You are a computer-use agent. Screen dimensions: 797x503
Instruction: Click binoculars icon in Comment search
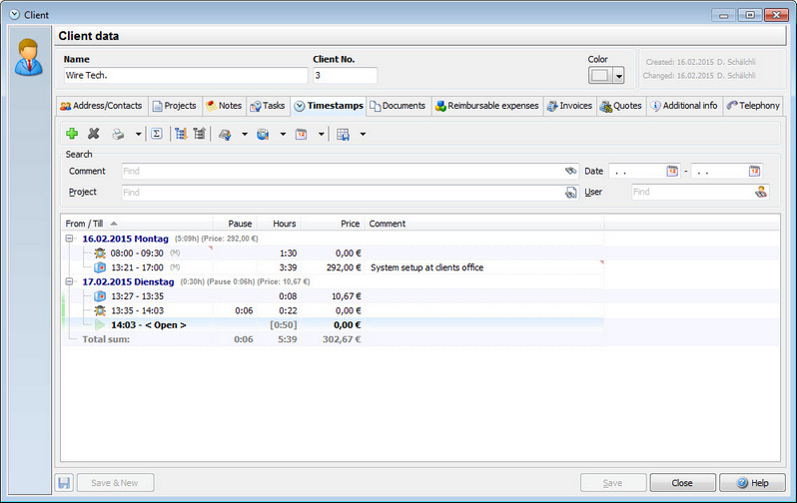tap(571, 171)
